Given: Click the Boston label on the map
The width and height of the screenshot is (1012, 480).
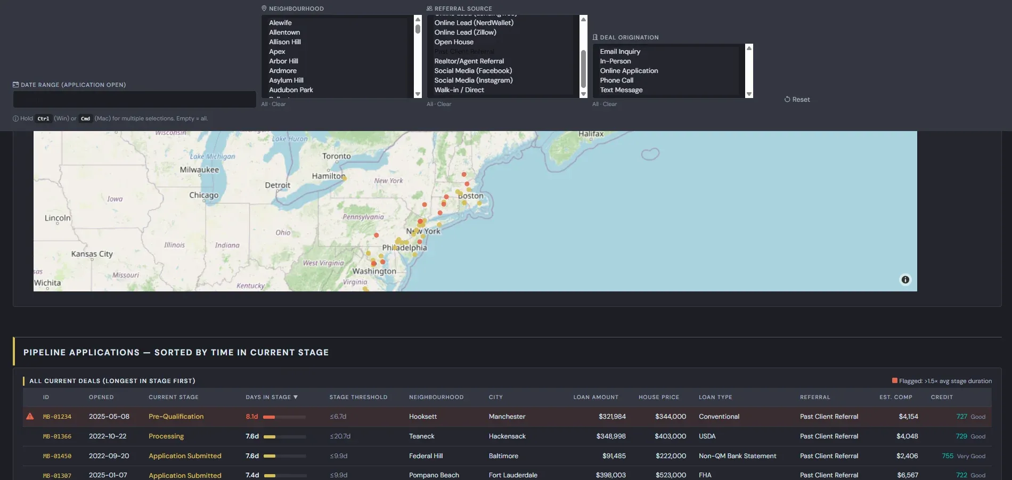Looking at the screenshot, I should (x=471, y=196).
